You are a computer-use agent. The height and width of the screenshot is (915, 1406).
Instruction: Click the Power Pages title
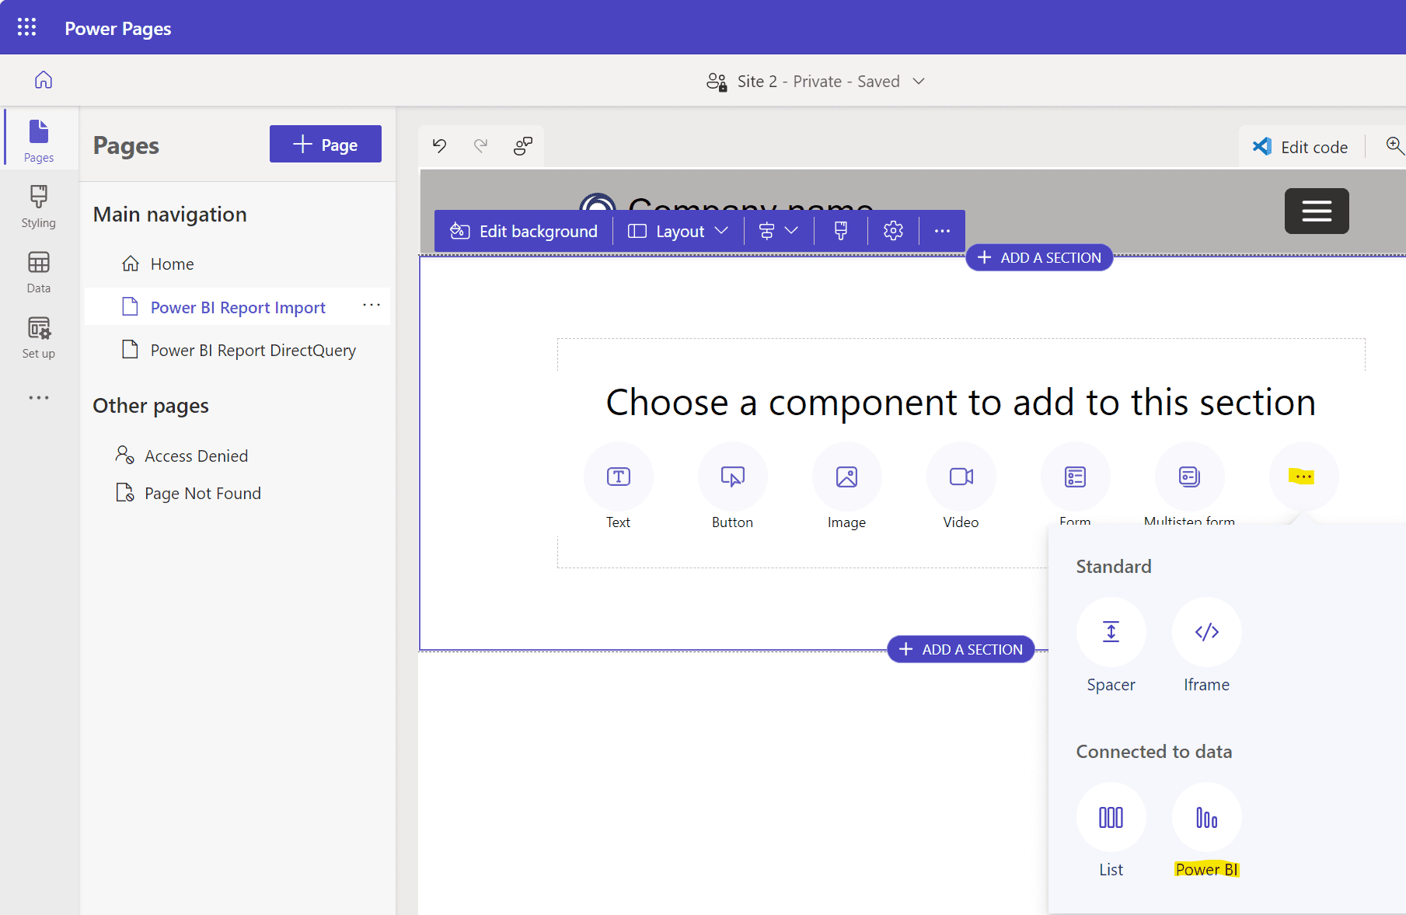(118, 28)
